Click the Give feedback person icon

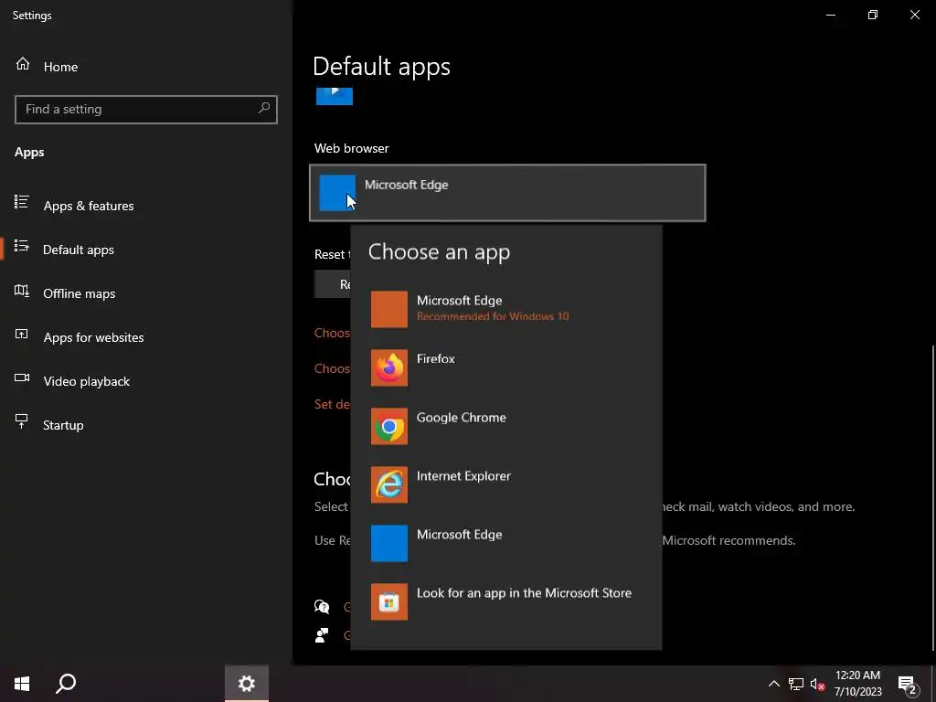coord(322,635)
